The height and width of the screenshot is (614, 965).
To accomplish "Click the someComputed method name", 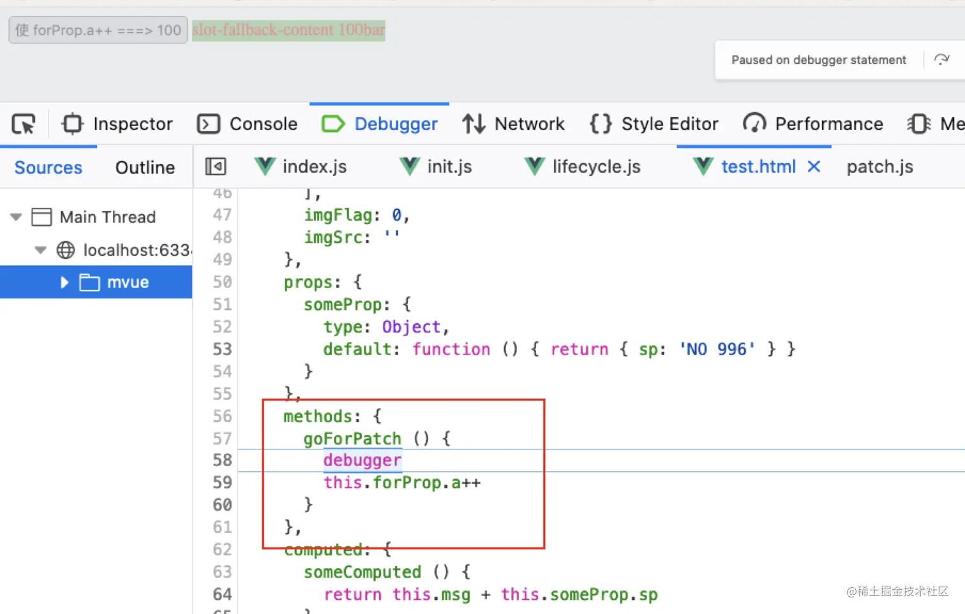I will (x=363, y=572).
